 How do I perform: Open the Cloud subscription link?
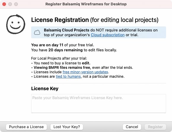point(108,35)
